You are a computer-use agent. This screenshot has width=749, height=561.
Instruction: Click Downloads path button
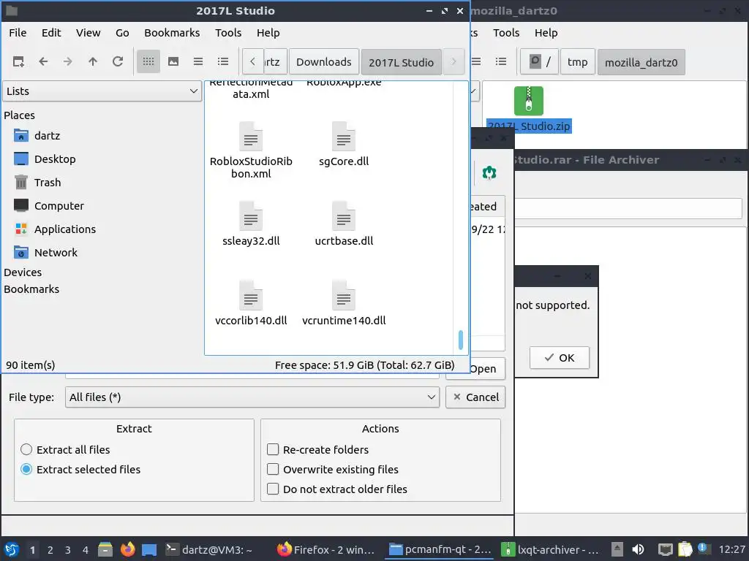(x=324, y=62)
